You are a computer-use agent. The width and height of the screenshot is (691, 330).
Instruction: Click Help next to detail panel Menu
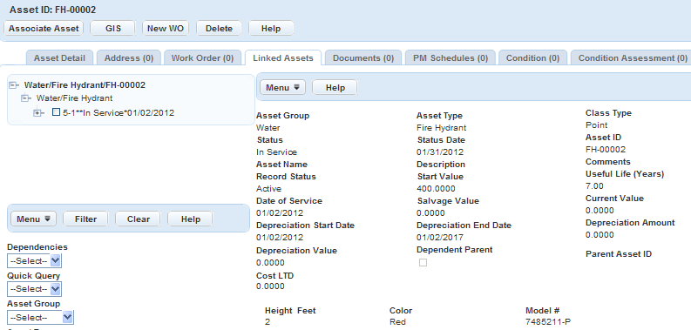tap(335, 87)
